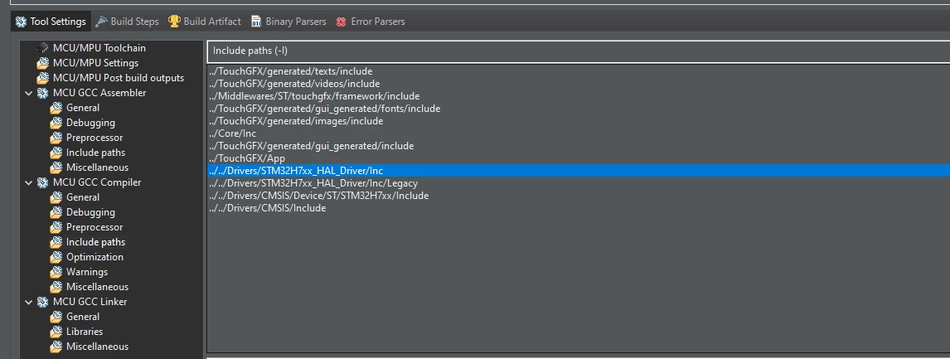
Task: Click the MCU GCC Assembler gear icon
Action: pyautogui.click(x=42, y=93)
